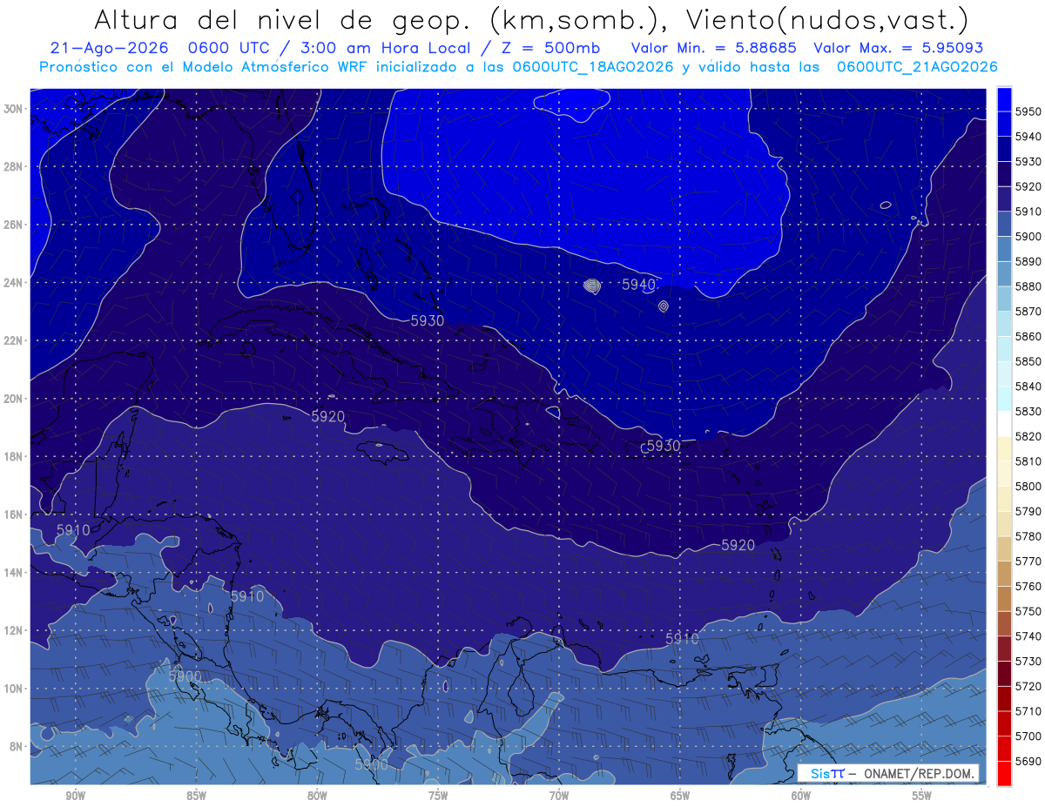Click the 5910 contour label near Trinidad
Viewport: 1045px width, 807px height.
click(682, 639)
